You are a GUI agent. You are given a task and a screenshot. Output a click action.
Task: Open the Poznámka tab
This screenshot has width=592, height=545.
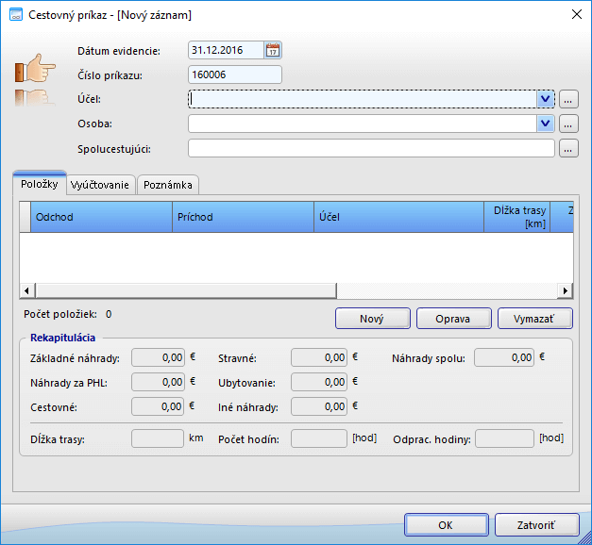pos(168,185)
